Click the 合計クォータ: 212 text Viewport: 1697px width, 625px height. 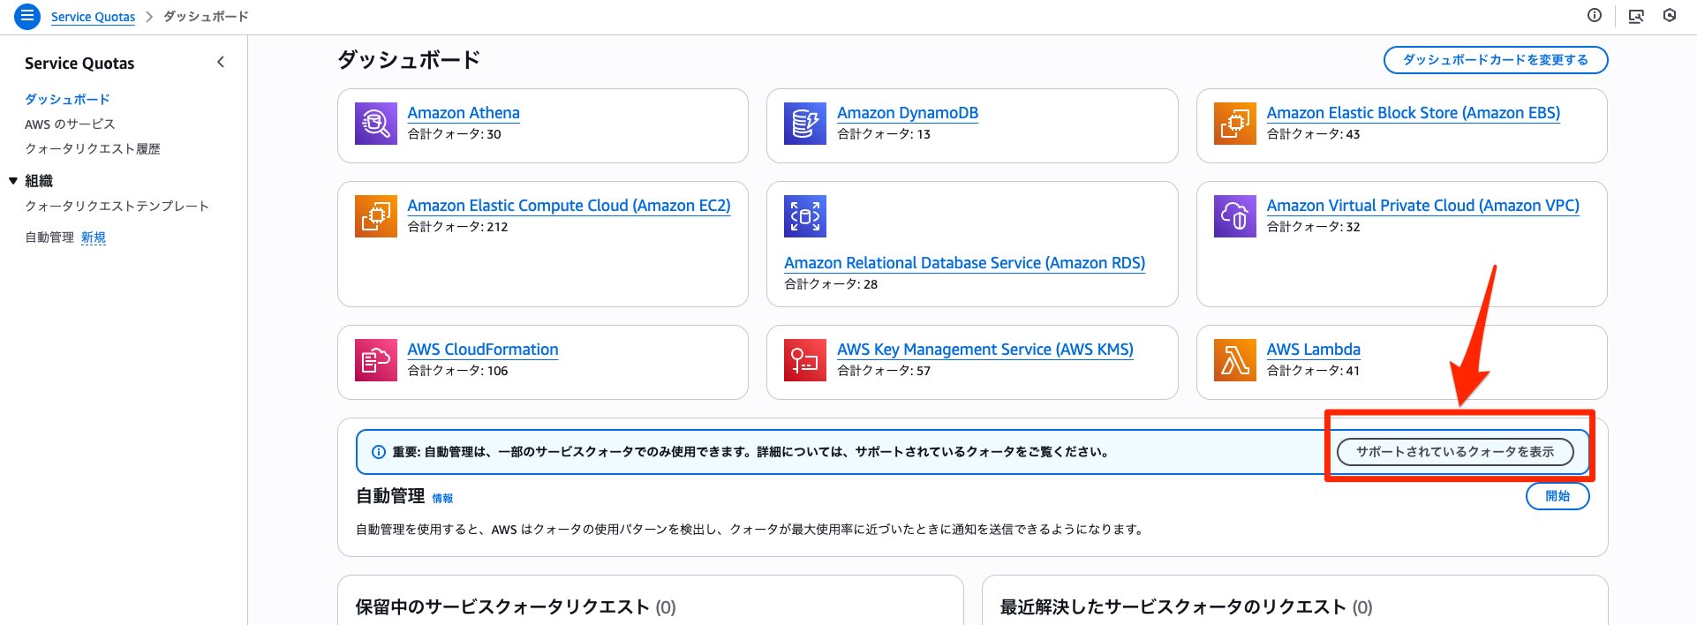457,227
